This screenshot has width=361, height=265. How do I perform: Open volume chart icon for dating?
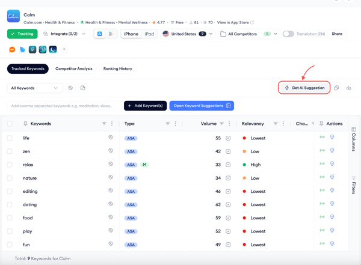click(228, 205)
